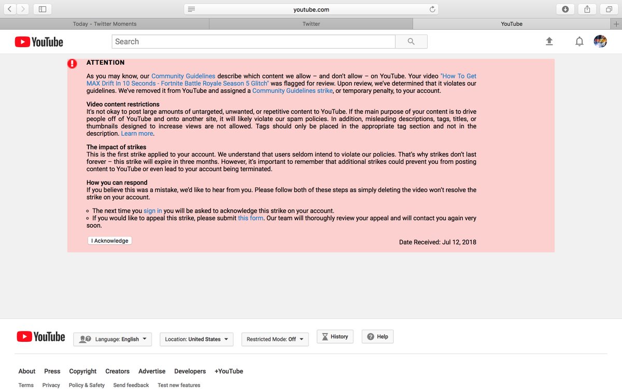
Task: Open the Safari downloads button
Action: tap(566, 9)
